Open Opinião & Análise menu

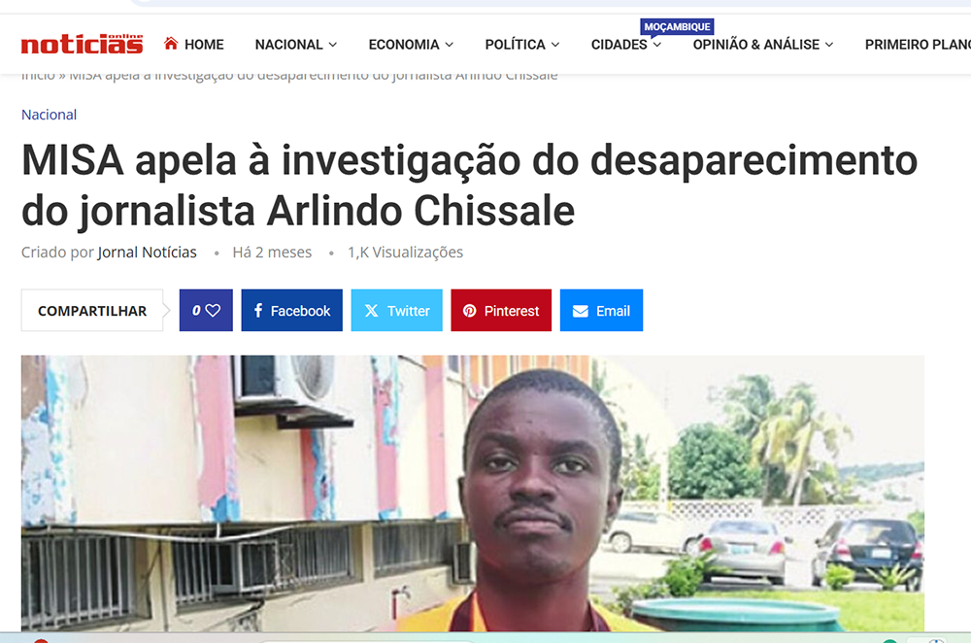[763, 45]
